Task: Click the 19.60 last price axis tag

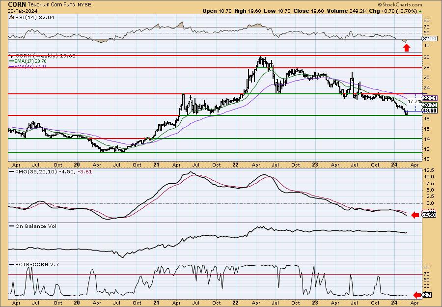Action: tap(430, 111)
